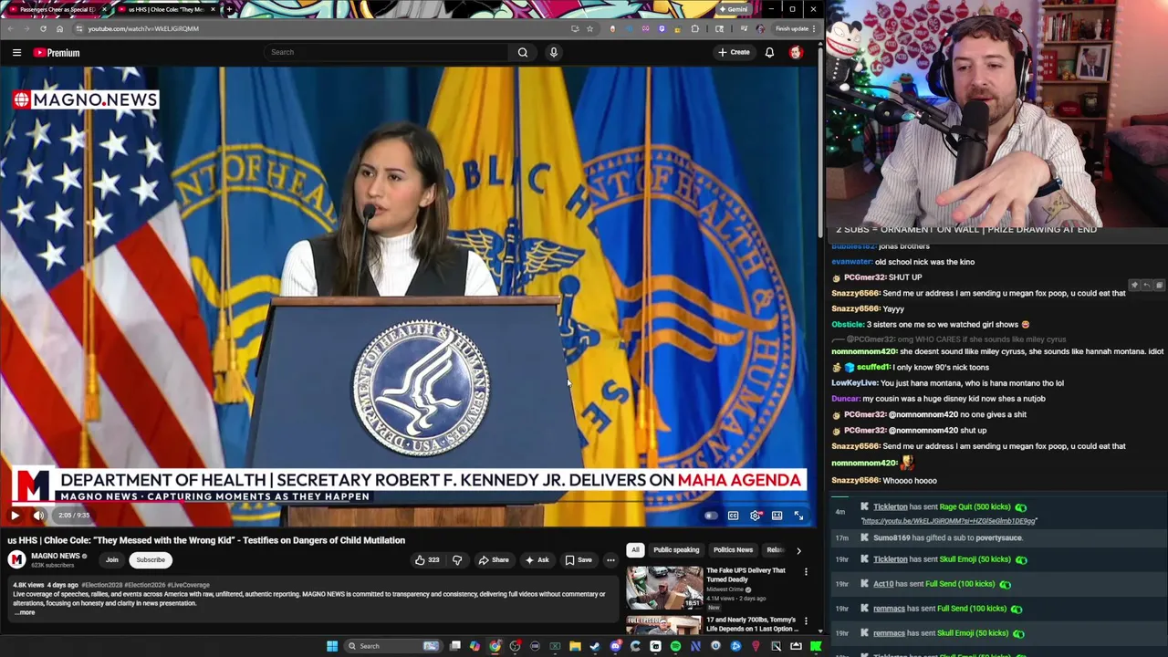Play the paused video
The image size is (1168, 657).
pyautogui.click(x=15, y=516)
